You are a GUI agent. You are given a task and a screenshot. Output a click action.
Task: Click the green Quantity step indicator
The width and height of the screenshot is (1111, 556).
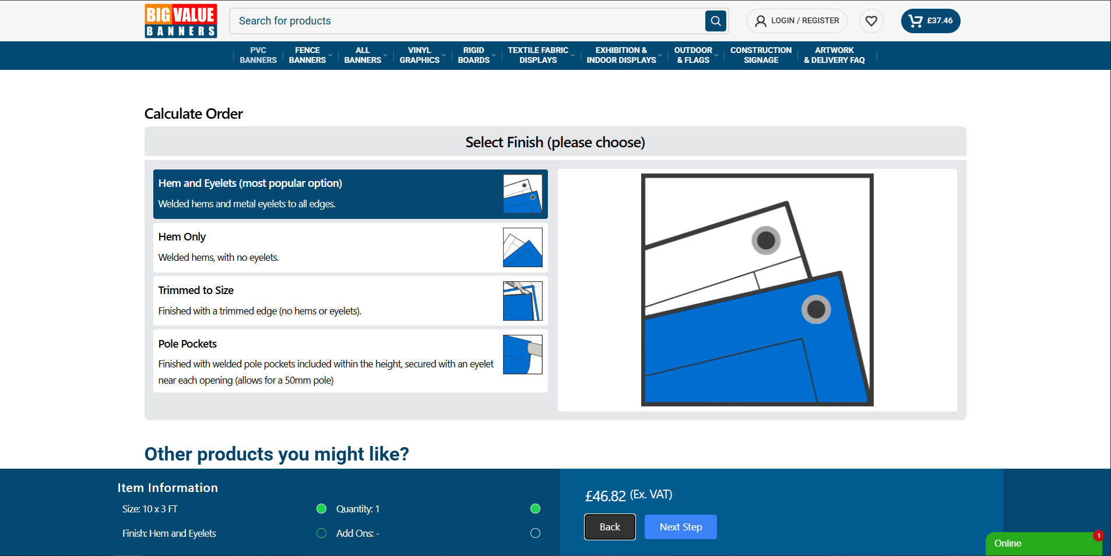(535, 509)
